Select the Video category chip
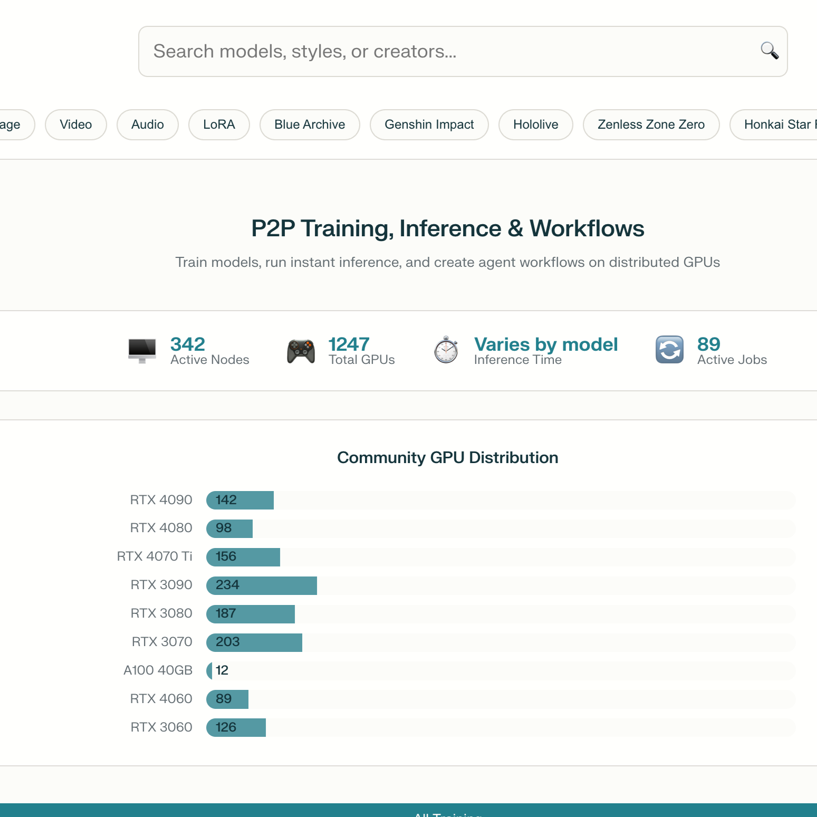Viewport: 817px width, 817px height. (76, 124)
